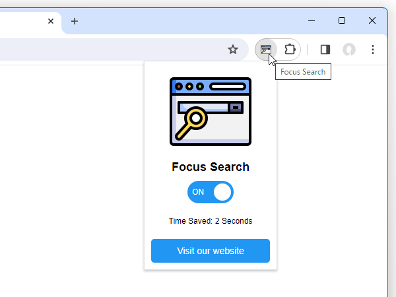Maximize the Chrome window

coord(342,20)
